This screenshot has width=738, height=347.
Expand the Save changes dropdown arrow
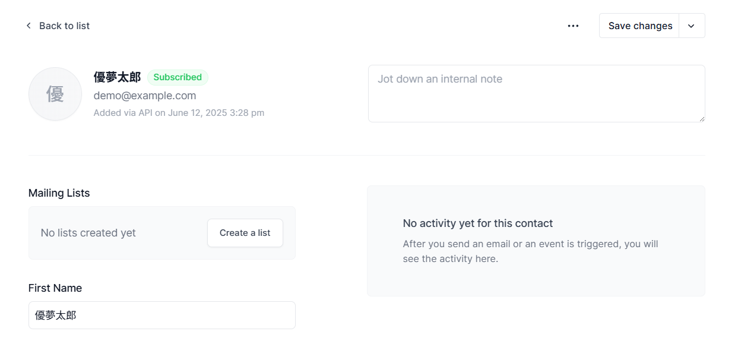[691, 26]
